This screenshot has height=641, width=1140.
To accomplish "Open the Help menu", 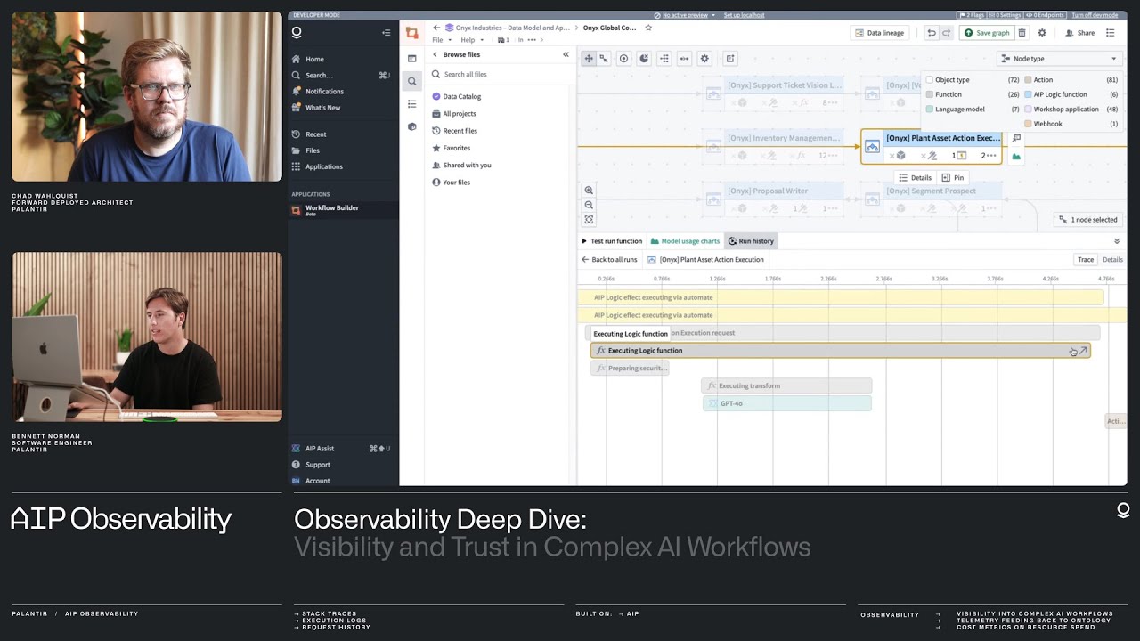I will click(472, 40).
